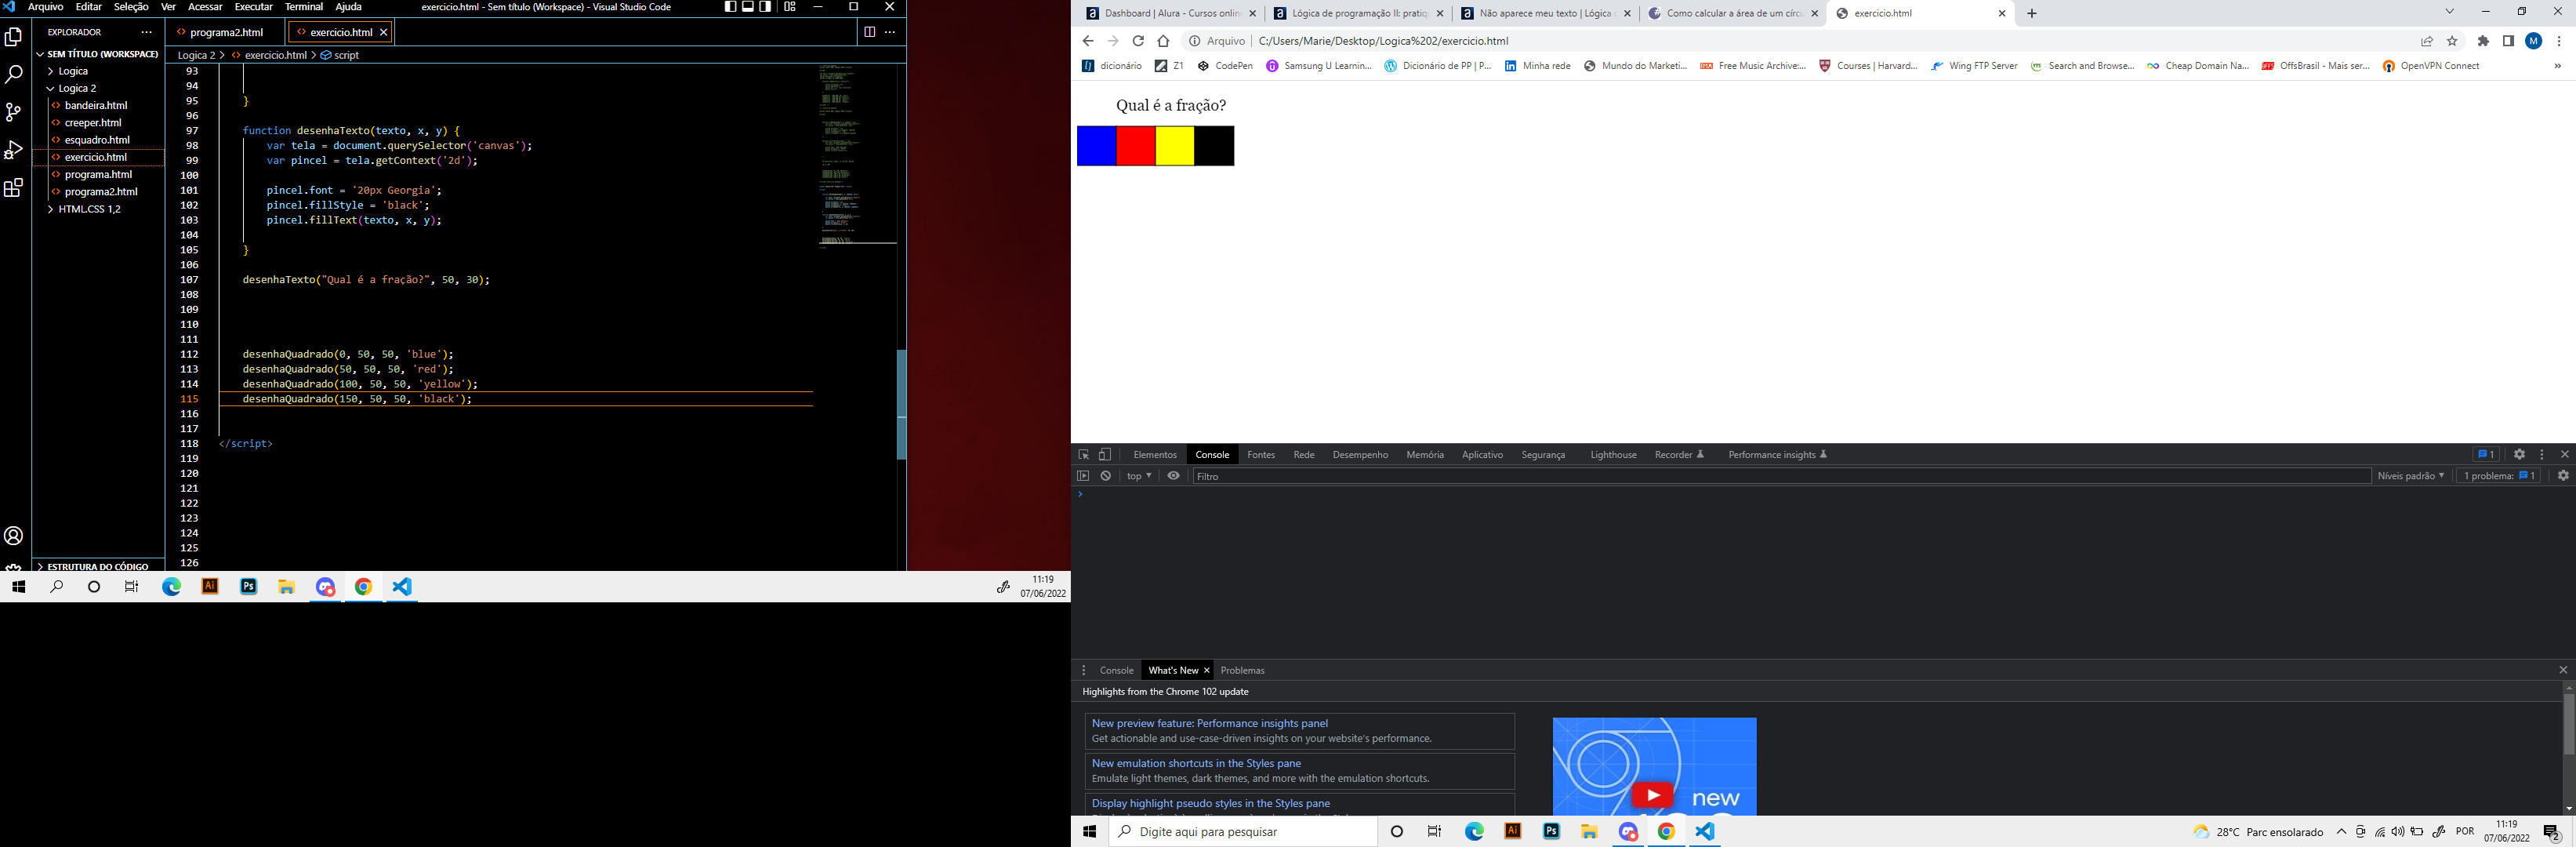
Task: Toggle Chrome side panel icon
Action: [2508, 41]
